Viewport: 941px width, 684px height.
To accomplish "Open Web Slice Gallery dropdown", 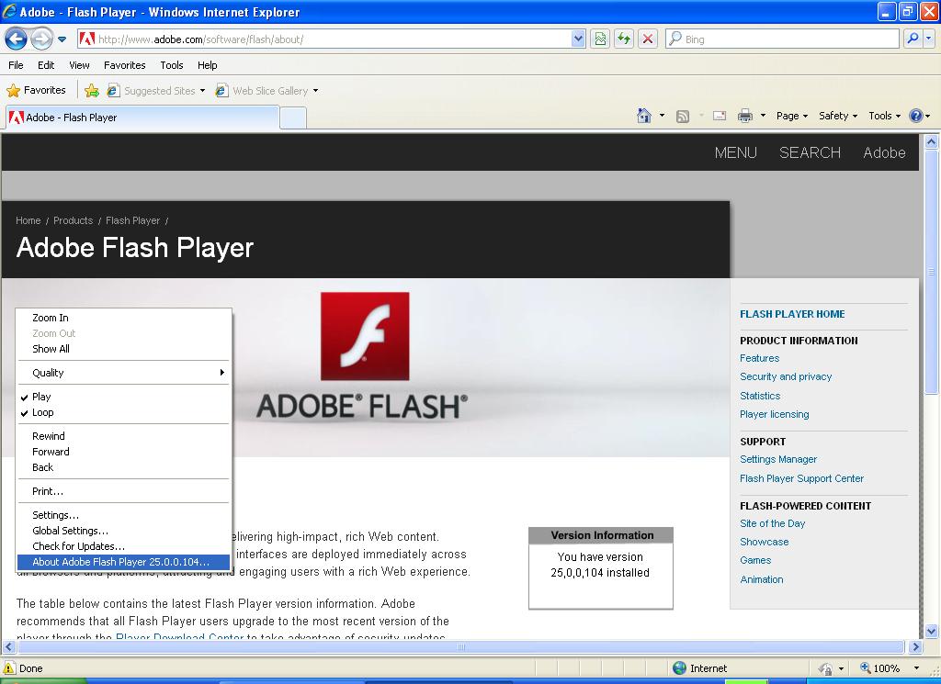I will tap(269, 91).
